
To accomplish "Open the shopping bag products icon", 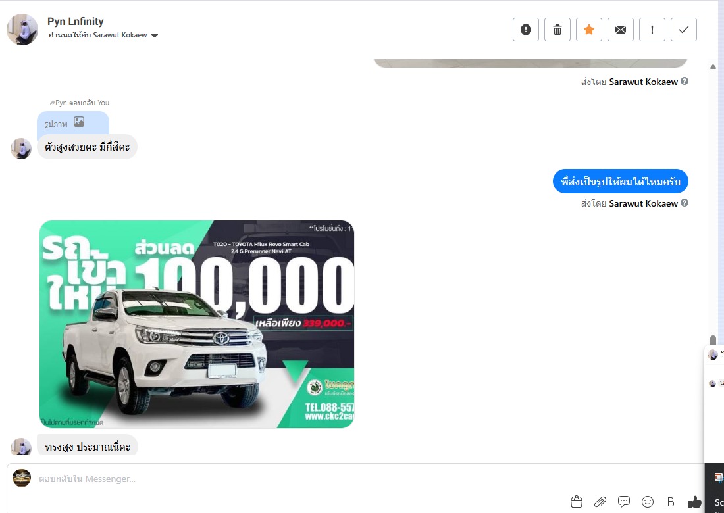I will (577, 501).
